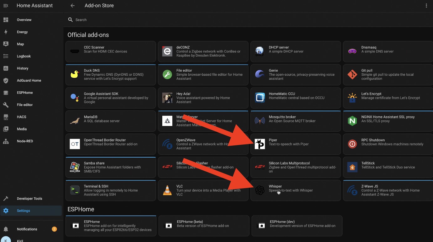
Task: Collapse the sidebar with the menu icon
Action: (x=6, y=6)
